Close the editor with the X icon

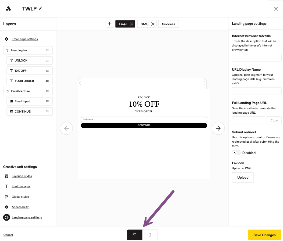pyautogui.click(x=276, y=9)
